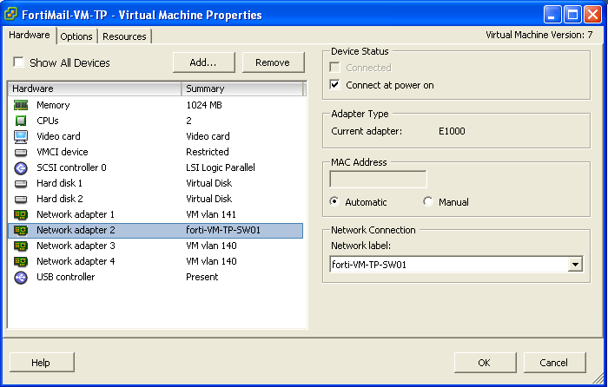Click the SCSI controller 0 icon

(x=21, y=167)
